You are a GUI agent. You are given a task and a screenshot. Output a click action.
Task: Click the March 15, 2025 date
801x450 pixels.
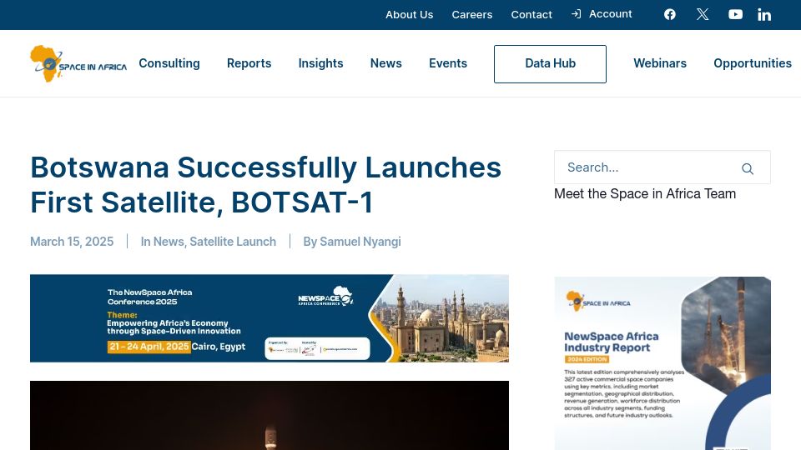[x=72, y=242]
